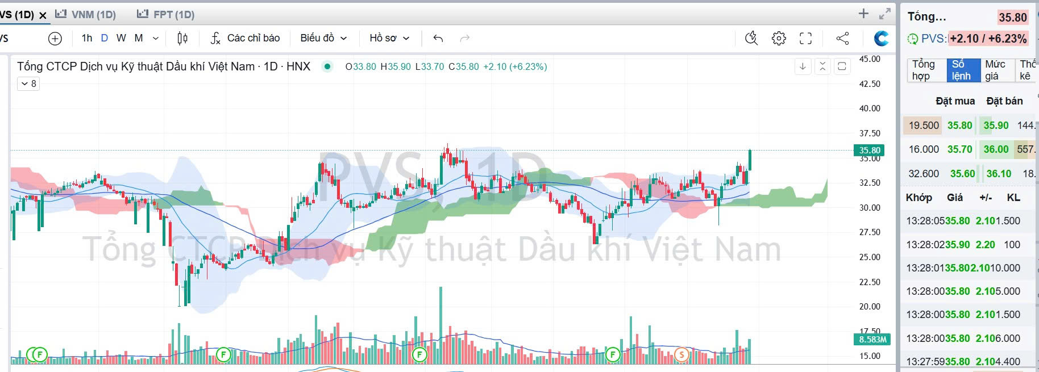Click the 8.583M volume label

(872, 340)
